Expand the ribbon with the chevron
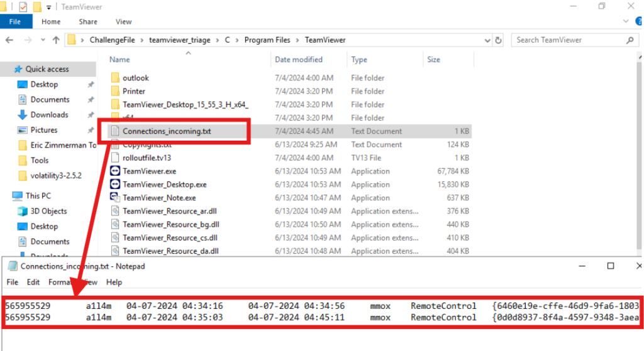The height and width of the screenshot is (351, 644). 626,21
